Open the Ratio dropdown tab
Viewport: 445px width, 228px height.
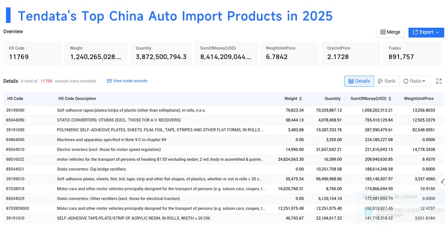point(415,81)
